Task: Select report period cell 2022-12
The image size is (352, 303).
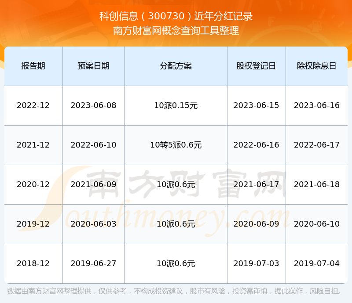Action: click(33, 105)
